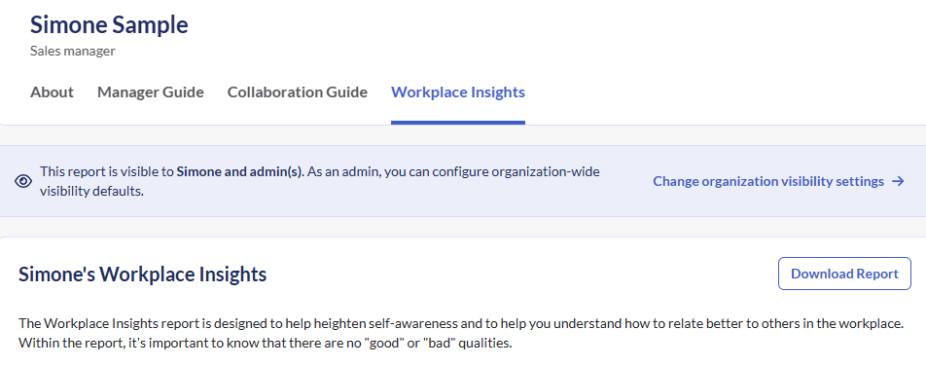The height and width of the screenshot is (366, 926).
Task: Switch to the Manager Guide tab
Action: [x=151, y=92]
